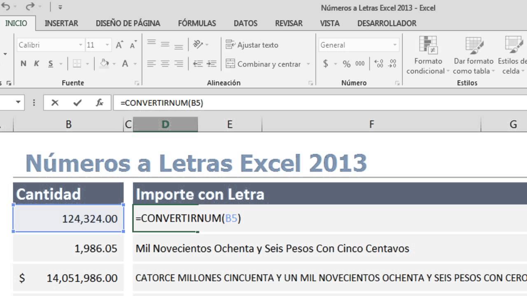
Task: Expand the General number format dropdown
Action: point(394,45)
